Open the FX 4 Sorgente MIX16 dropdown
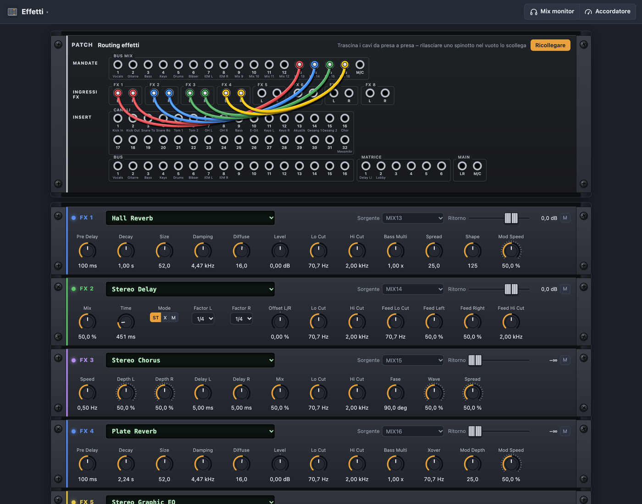 point(413,431)
